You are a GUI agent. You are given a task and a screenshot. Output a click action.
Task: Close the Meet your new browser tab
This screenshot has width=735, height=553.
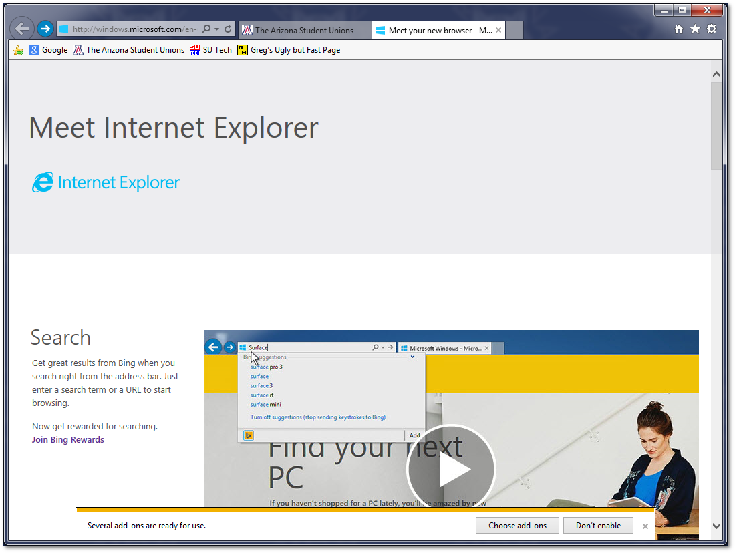coord(498,30)
